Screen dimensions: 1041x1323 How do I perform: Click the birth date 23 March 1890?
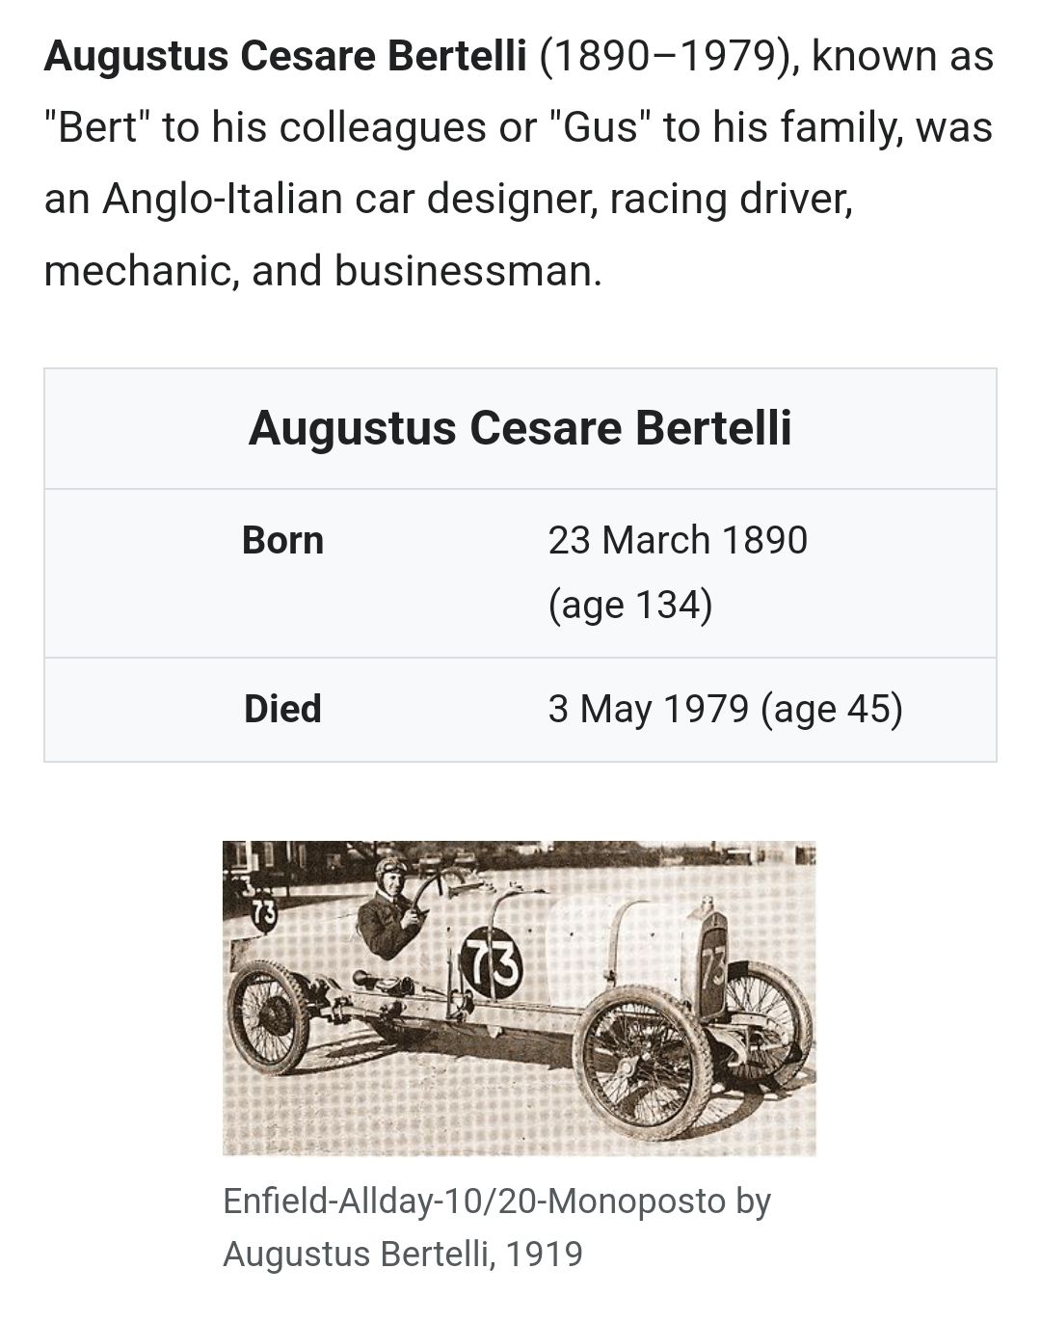coord(678,540)
